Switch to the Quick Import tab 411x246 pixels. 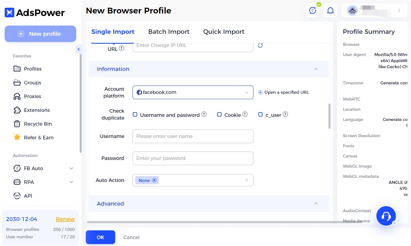[x=224, y=32]
